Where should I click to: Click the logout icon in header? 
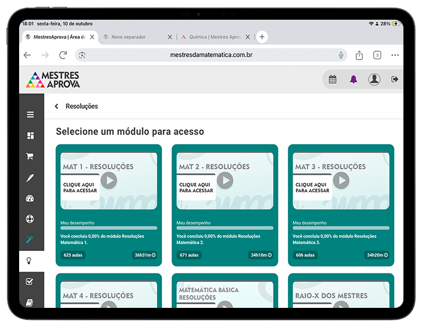(394, 79)
